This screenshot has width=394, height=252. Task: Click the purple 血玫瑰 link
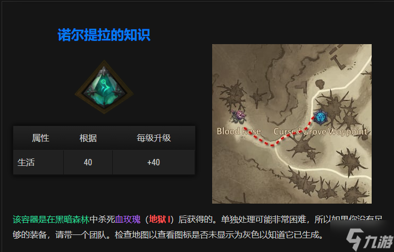coord(128,220)
